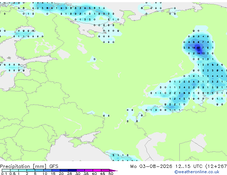Click the date text 'Mo 03-08-2026'

pos(151,166)
